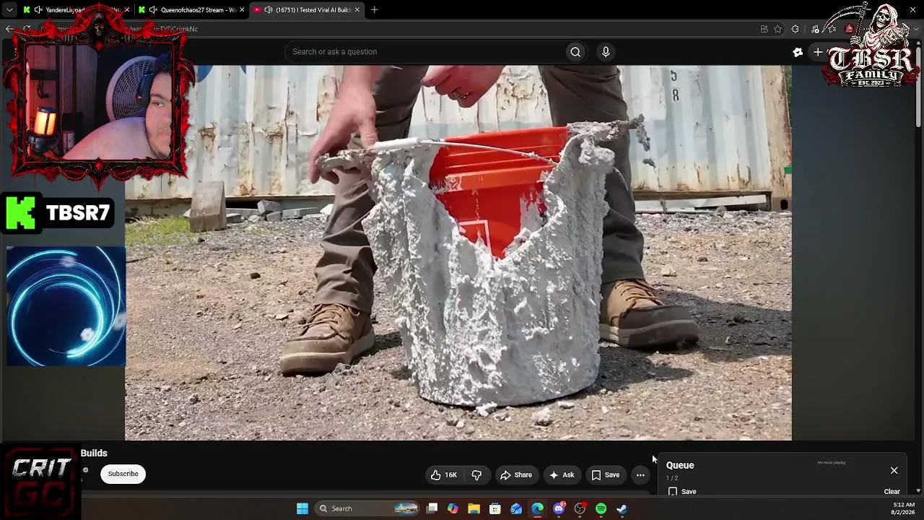Share the YouTube video
Screen dimensions: 924x520
[516, 474]
